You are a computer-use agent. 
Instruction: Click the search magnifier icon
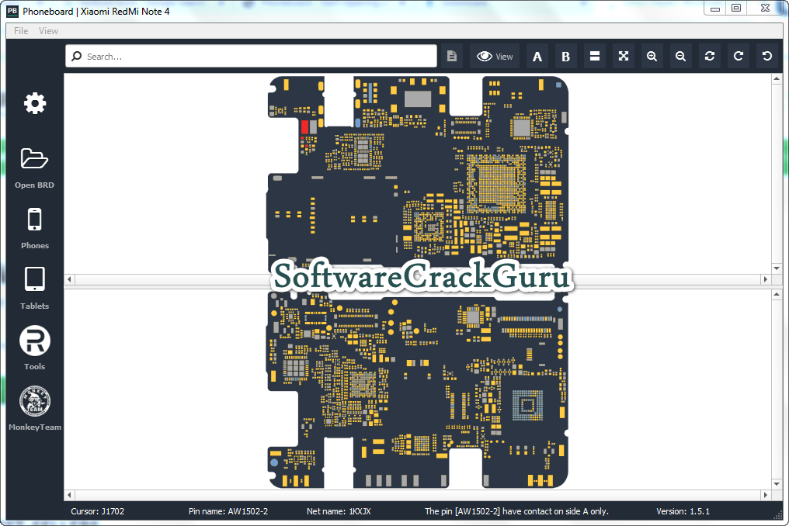76,56
